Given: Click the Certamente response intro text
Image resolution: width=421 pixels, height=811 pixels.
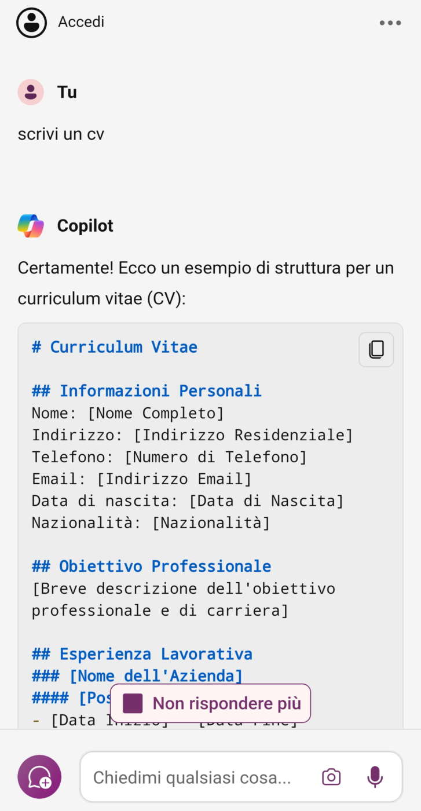Looking at the screenshot, I should pyautogui.click(x=206, y=283).
